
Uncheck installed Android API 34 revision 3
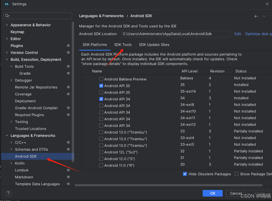pos(101,99)
